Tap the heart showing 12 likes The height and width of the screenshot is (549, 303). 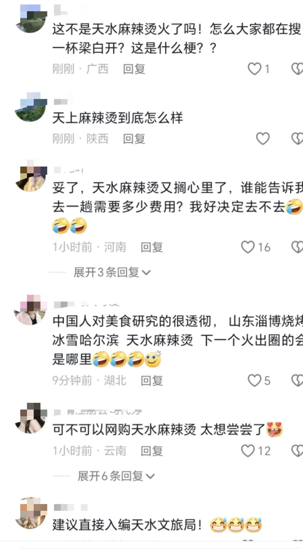point(248,451)
